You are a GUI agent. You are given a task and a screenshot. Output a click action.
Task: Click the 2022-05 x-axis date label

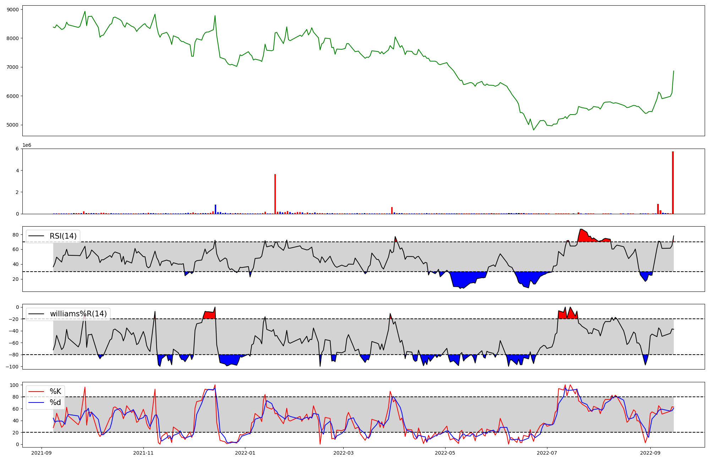[445, 453]
